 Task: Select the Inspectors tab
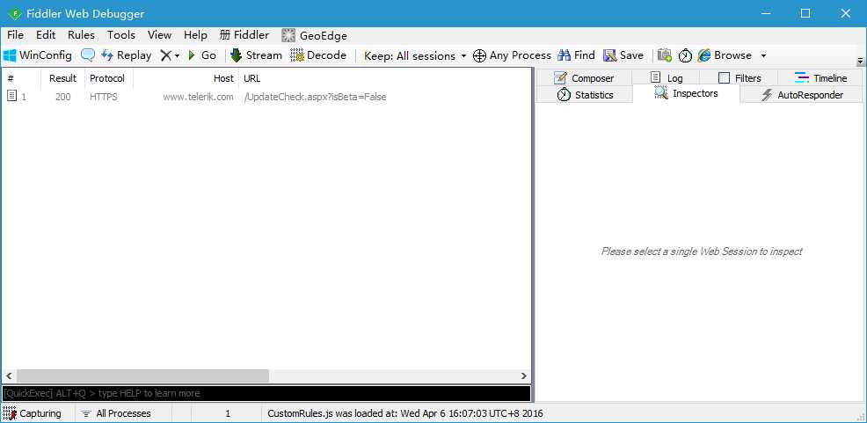[x=686, y=93]
